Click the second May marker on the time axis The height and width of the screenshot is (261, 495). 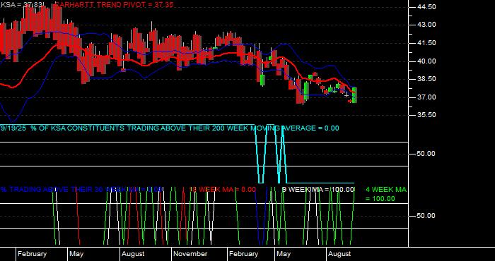pos(284,254)
